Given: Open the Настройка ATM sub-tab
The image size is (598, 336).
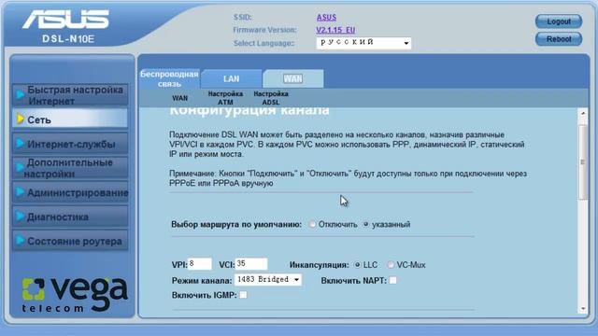Looking at the screenshot, I should pos(225,98).
